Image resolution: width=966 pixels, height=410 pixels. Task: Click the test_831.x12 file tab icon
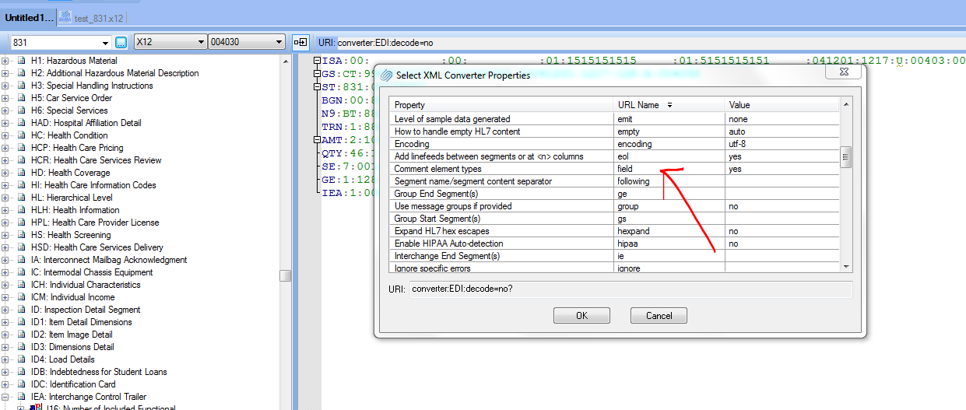(66, 17)
